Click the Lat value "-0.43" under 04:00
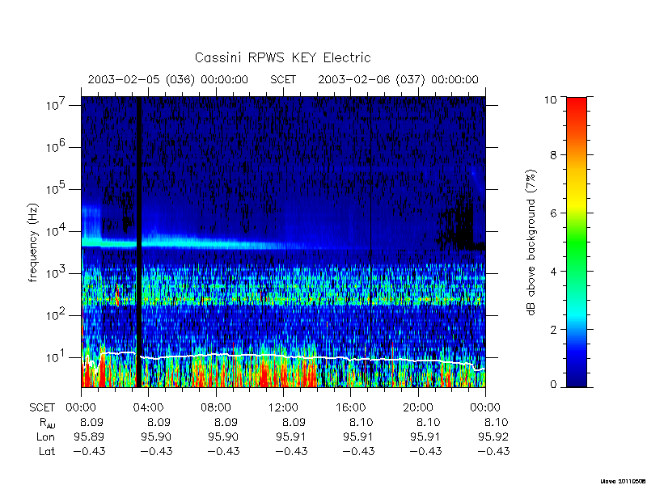 [x=156, y=451]
